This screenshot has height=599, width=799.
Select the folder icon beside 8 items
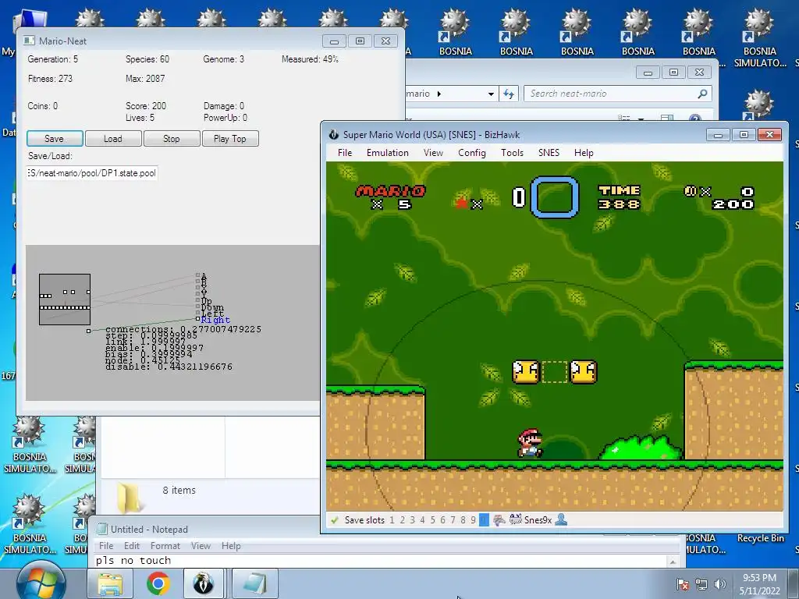(129, 497)
